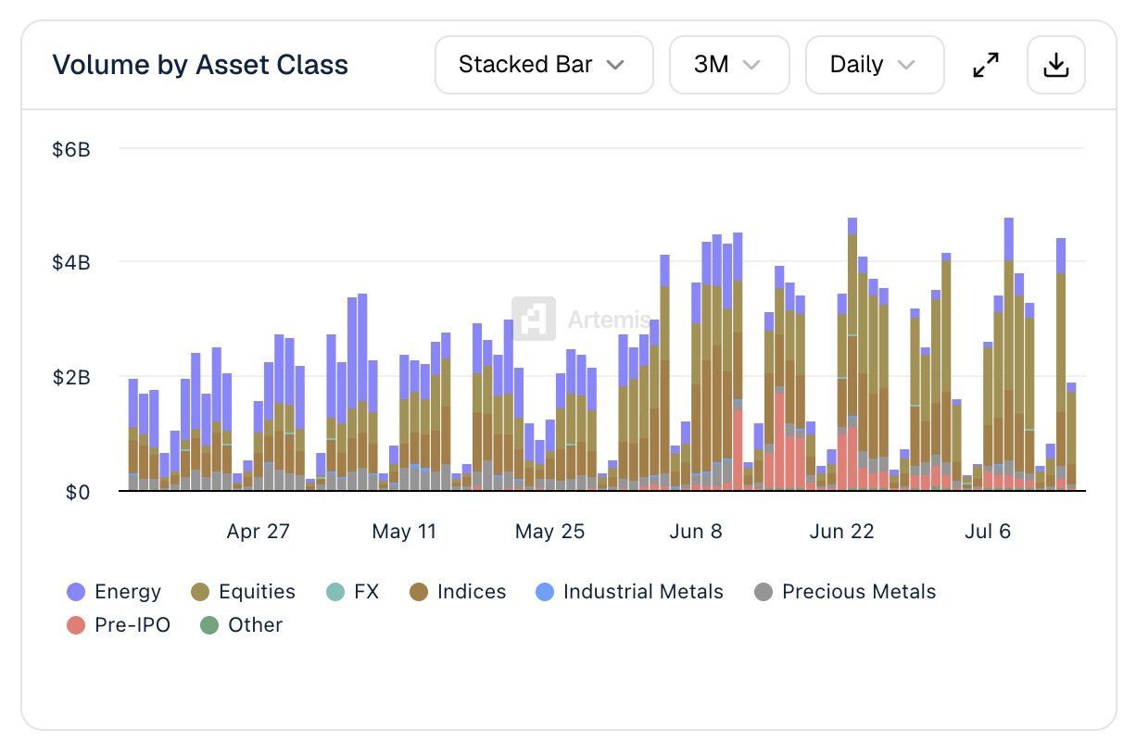The height and width of the screenshot is (754, 1136).
Task: Click the Jul 6 axis label
Action: [988, 532]
